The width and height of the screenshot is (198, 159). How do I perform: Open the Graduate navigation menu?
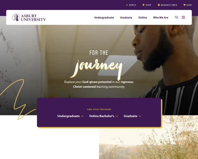126,18
